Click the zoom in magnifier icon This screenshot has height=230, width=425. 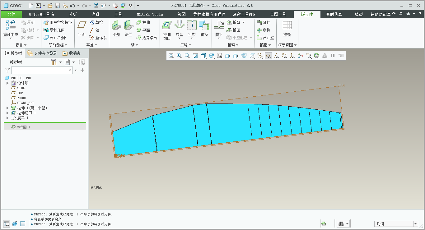(179, 56)
